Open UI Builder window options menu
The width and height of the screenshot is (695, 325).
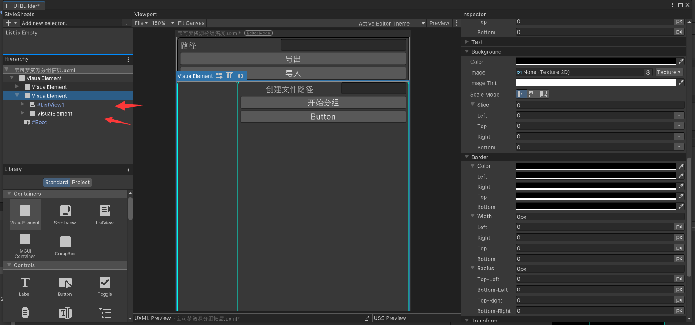coord(673,5)
